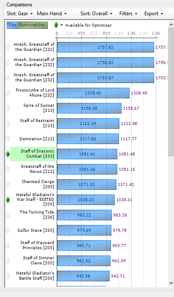Click the Survivability legend swatch

coord(33,25)
